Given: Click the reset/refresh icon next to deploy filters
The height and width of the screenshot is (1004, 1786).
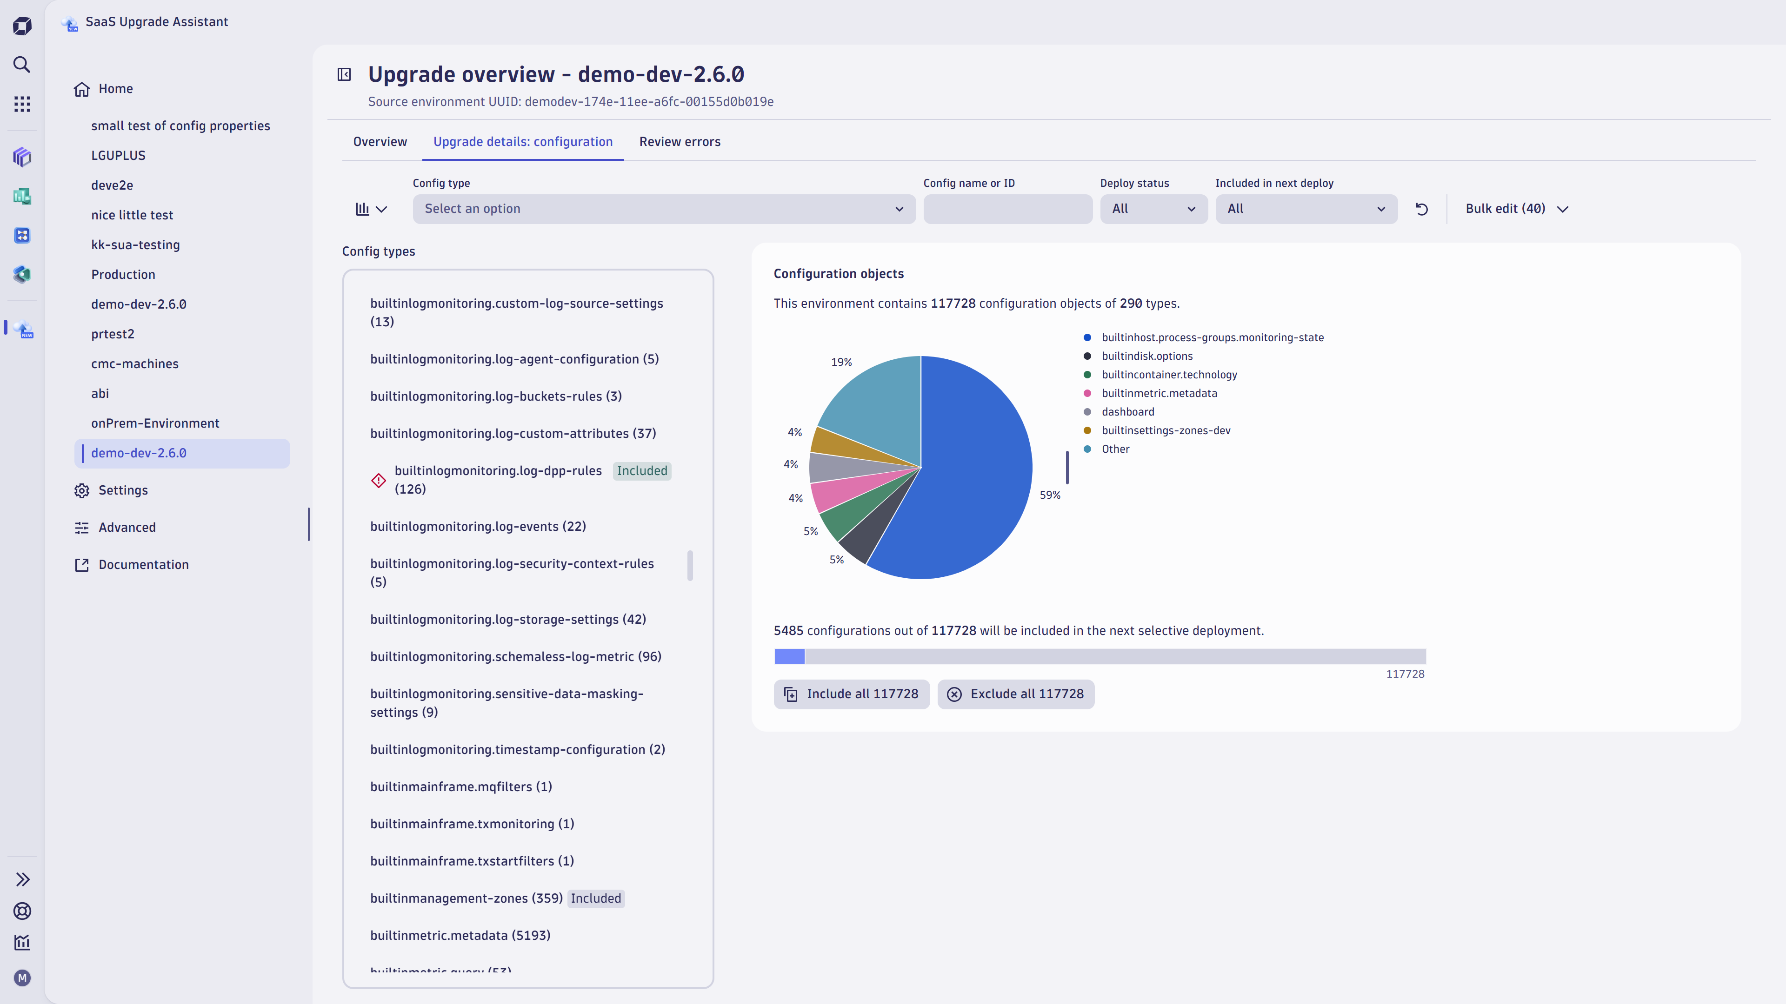Looking at the screenshot, I should [x=1422, y=208].
